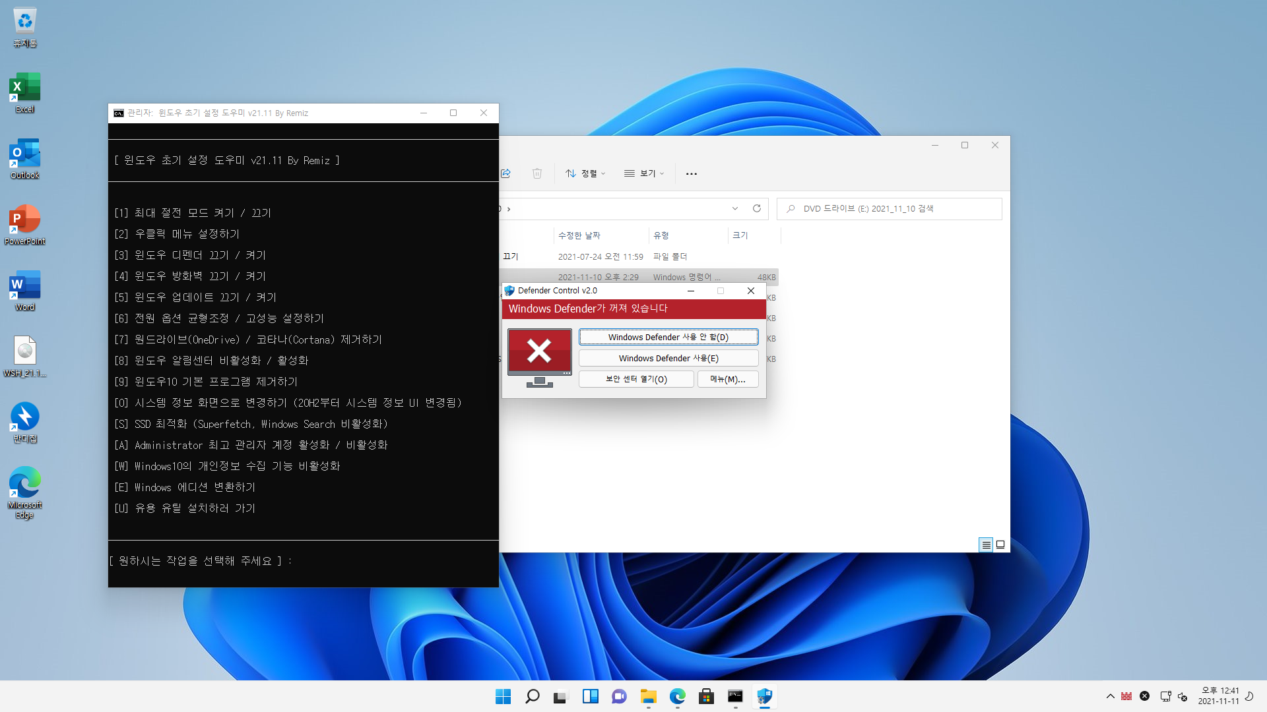Refresh the Explorer folder view
This screenshot has height=712, width=1267.
[757, 208]
